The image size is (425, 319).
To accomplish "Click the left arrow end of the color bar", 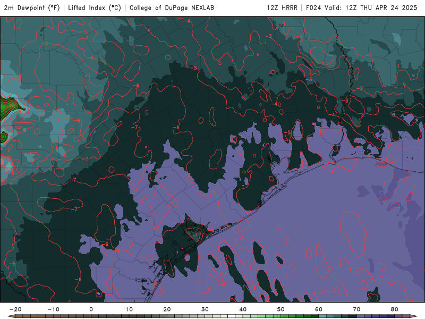I will pyautogui.click(x=11, y=316).
